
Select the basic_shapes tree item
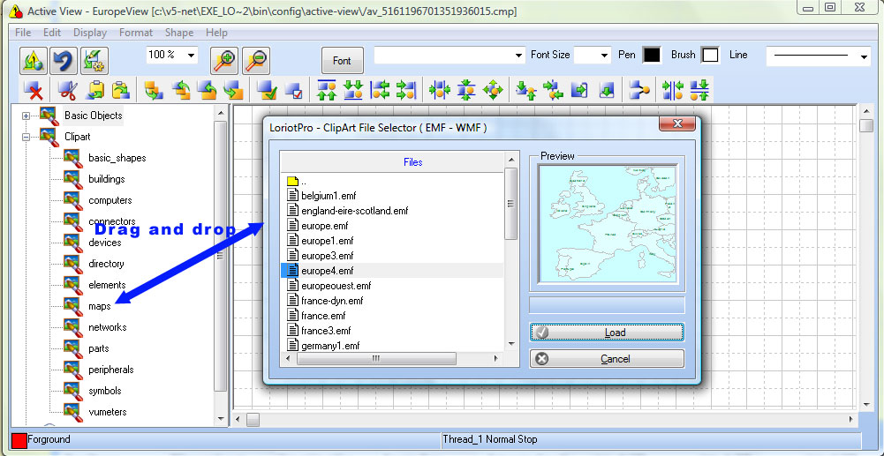point(117,158)
